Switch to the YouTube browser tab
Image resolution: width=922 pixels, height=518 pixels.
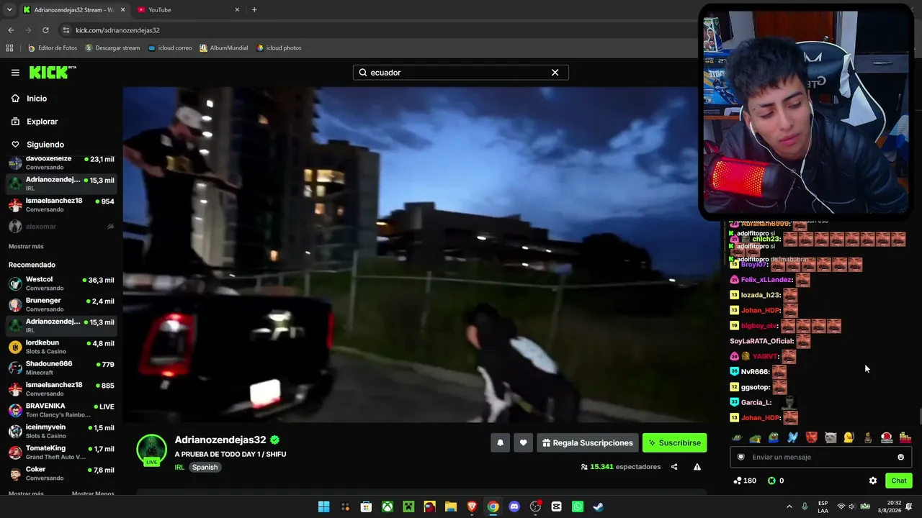click(x=187, y=10)
